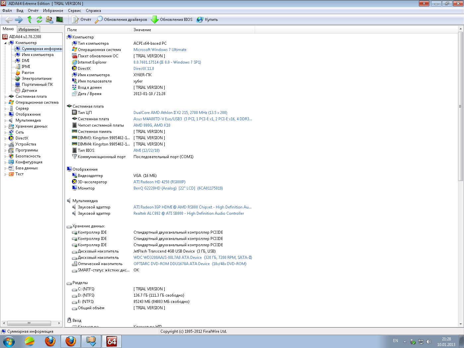Image resolution: width=464 pixels, height=348 pixels.
Task: Expand the Сеть tree node
Action: click(x=5, y=133)
